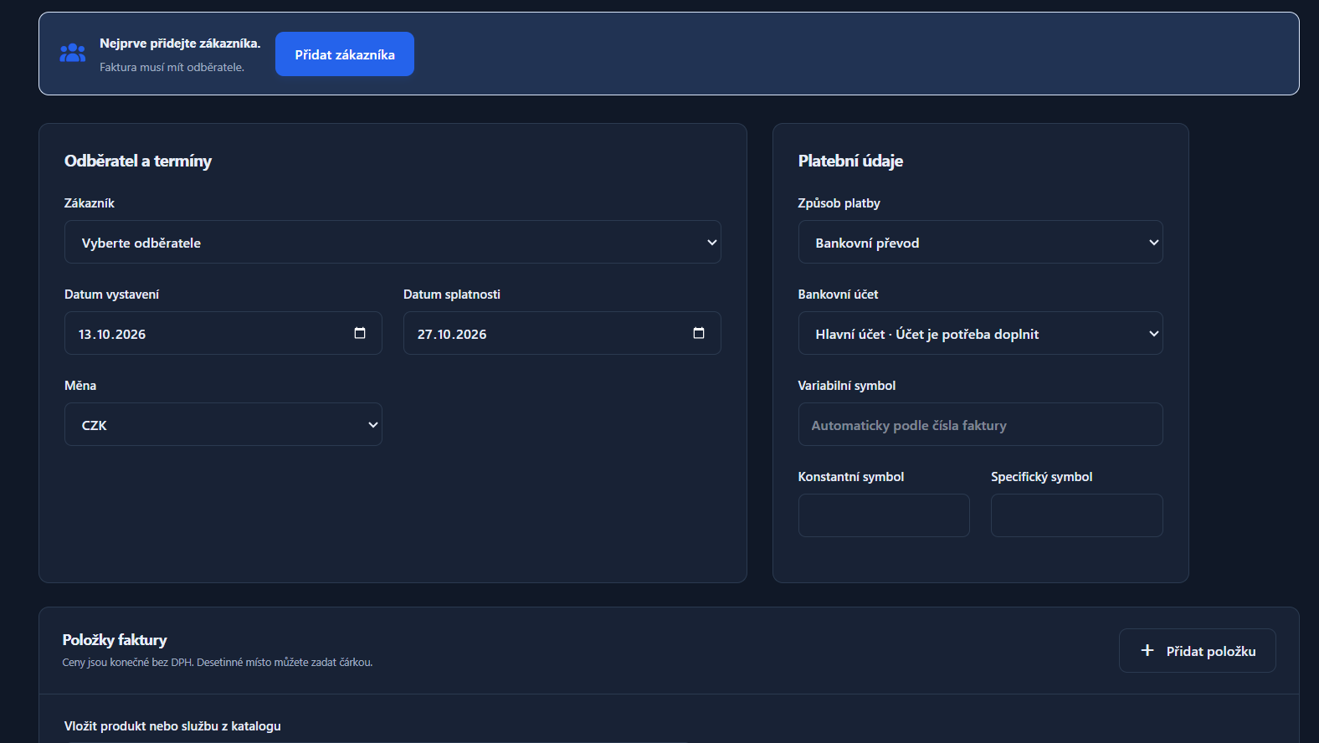Click the Datum vystavení date field
The height and width of the screenshot is (743, 1319).
(223, 333)
